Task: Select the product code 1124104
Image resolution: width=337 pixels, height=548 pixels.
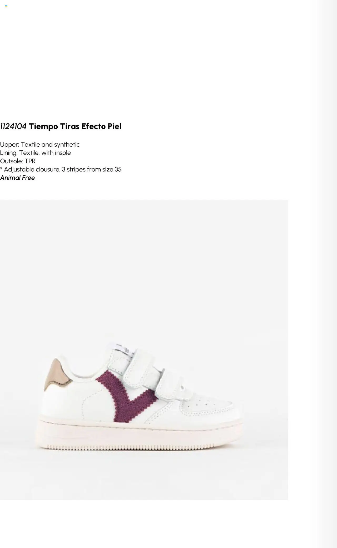Action: (x=13, y=126)
